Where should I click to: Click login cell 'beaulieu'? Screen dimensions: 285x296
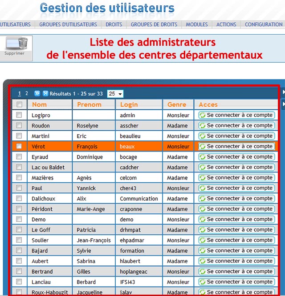(x=130, y=136)
